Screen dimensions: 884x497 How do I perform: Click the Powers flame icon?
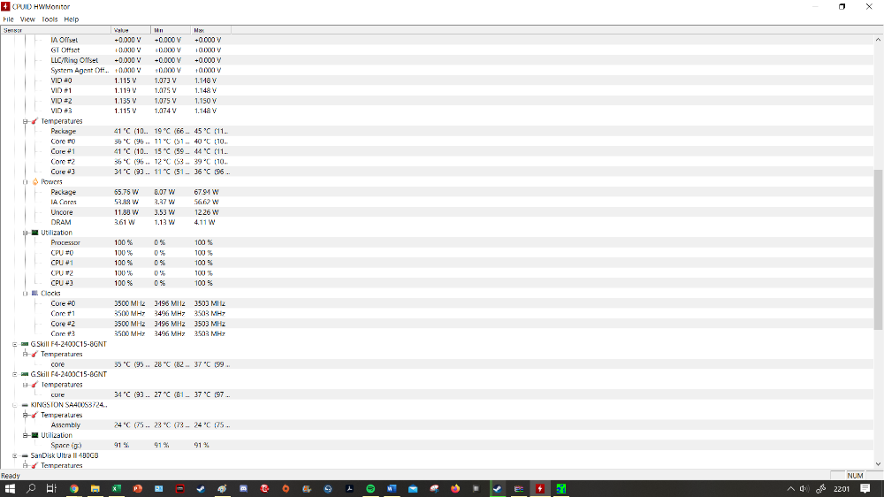click(x=35, y=181)
